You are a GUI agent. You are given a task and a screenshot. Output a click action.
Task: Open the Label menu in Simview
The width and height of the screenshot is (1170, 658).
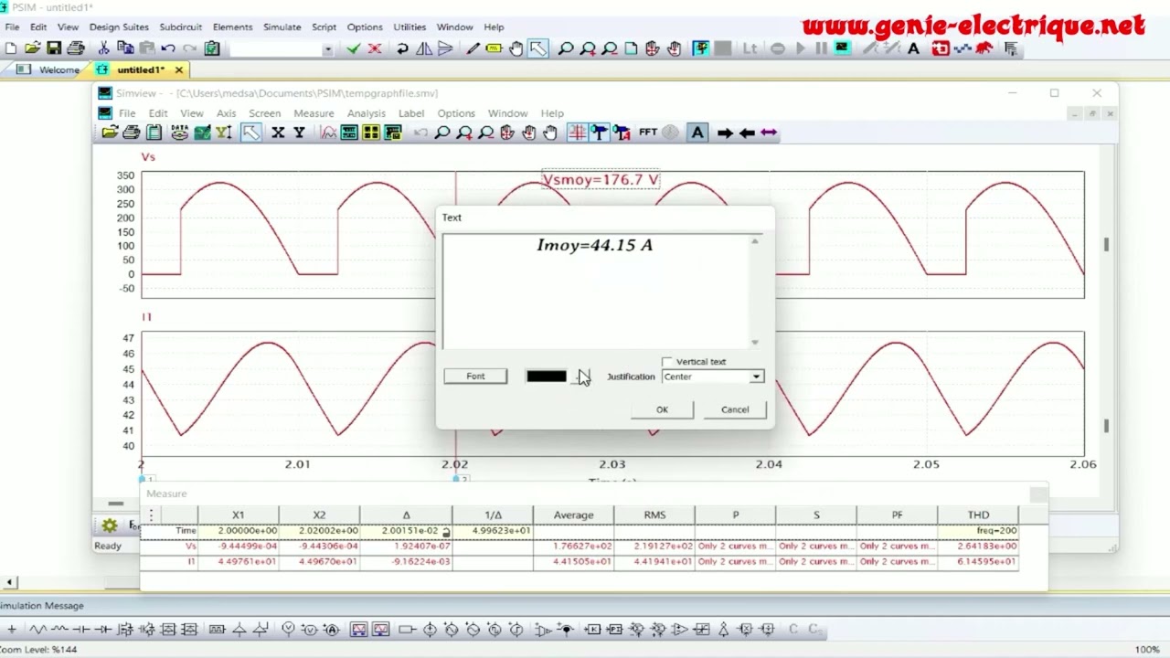(411, 113)
